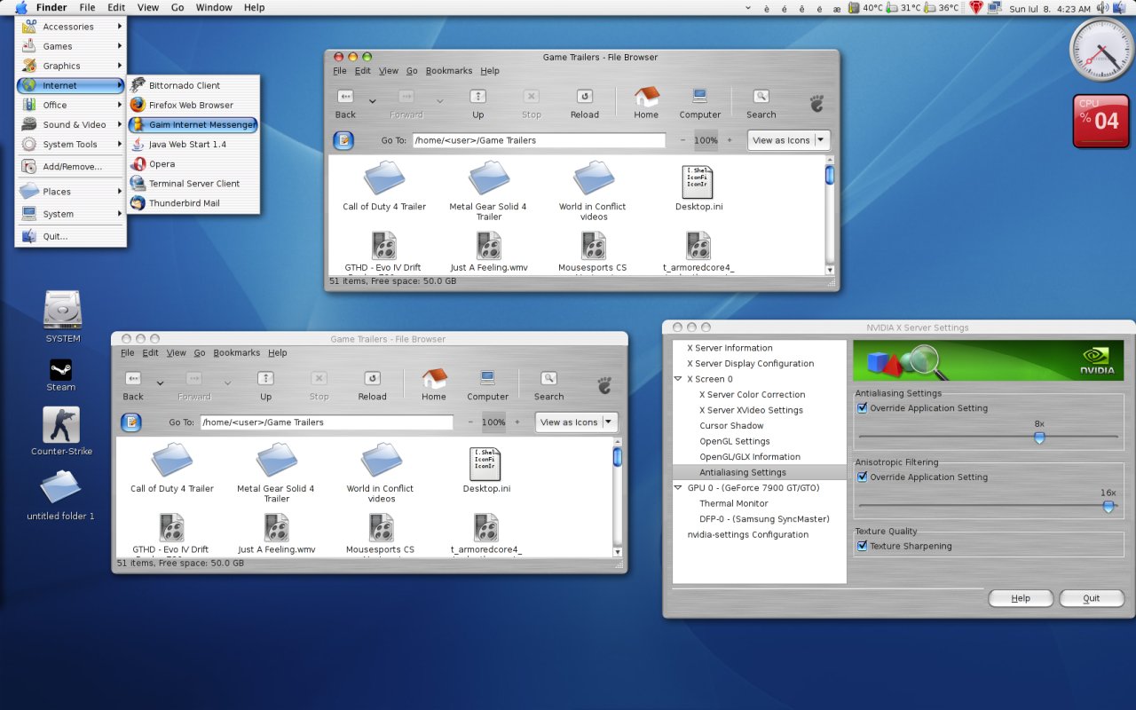The image size is (1136, 710).
Task: Click volume icon in top menu bar
Action: pos(1102,8)
